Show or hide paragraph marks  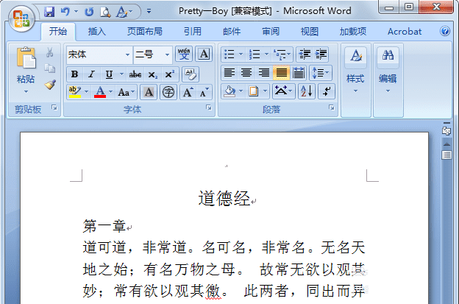(x=327, y=91)
